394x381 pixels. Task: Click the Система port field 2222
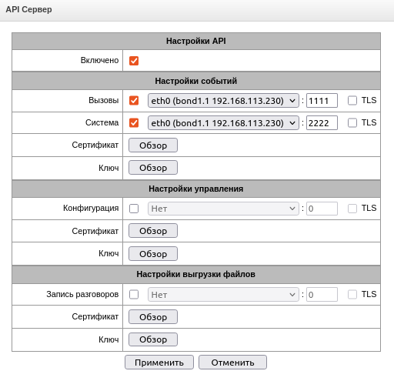(322, 123)
